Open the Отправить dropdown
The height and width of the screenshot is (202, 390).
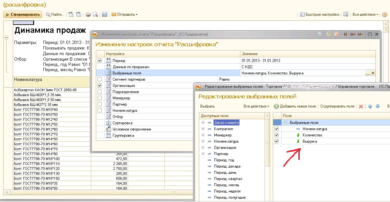point(125,14)
